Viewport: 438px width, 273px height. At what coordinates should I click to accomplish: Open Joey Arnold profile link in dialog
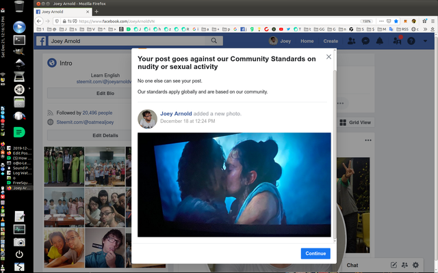click(x=176, y=114)
